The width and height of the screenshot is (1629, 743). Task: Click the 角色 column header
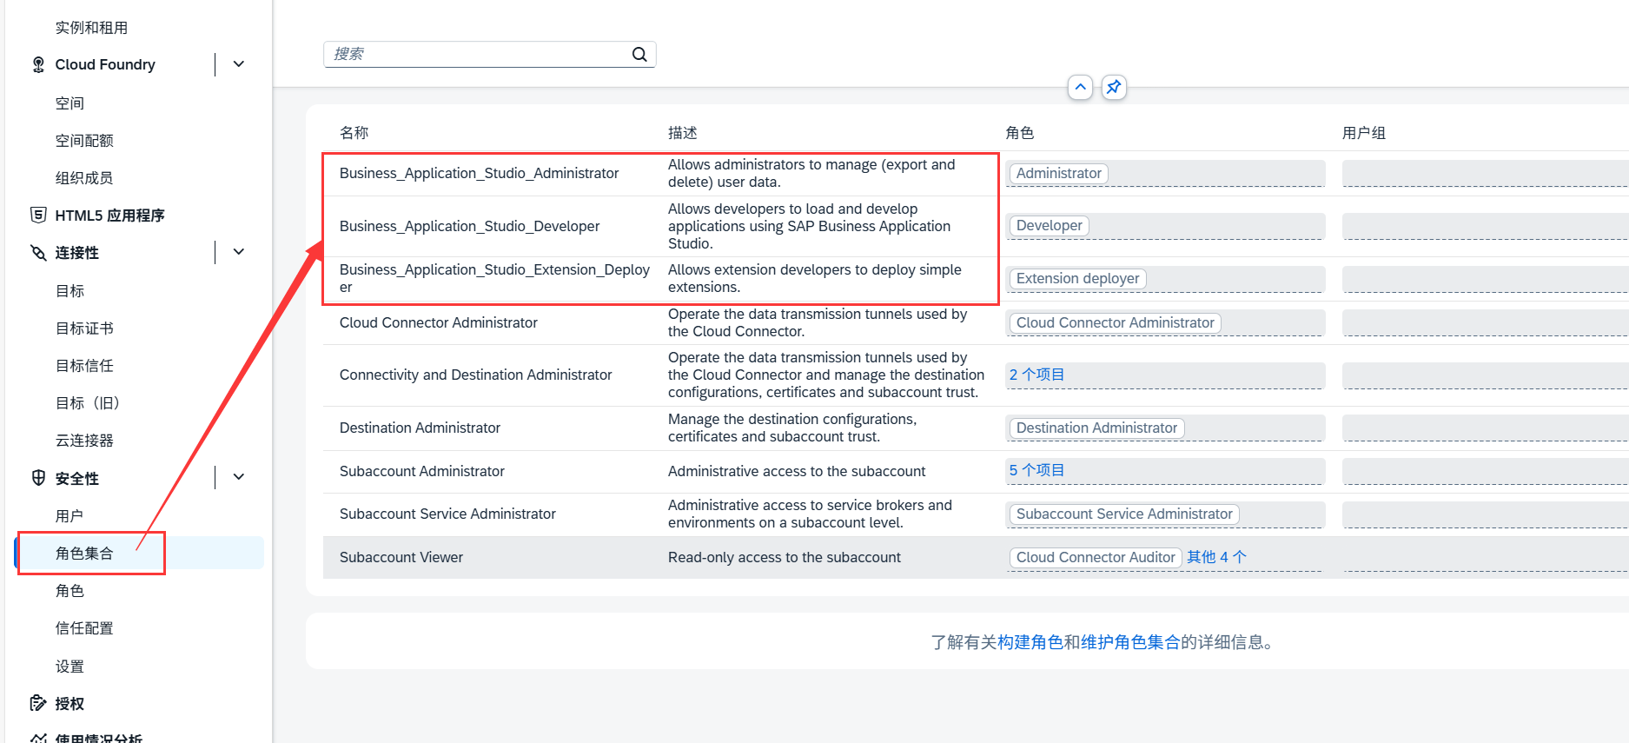[x=1019, y=133]
